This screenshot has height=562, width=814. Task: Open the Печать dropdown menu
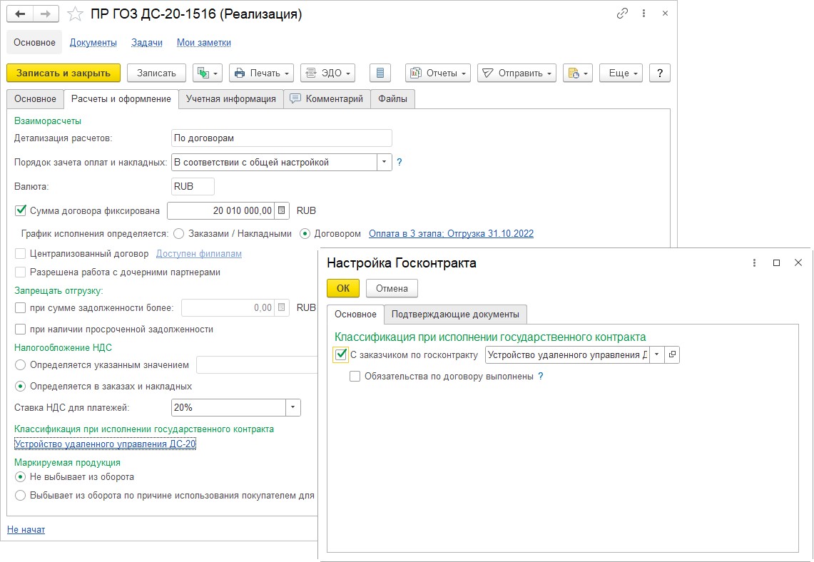coord(261,73)
